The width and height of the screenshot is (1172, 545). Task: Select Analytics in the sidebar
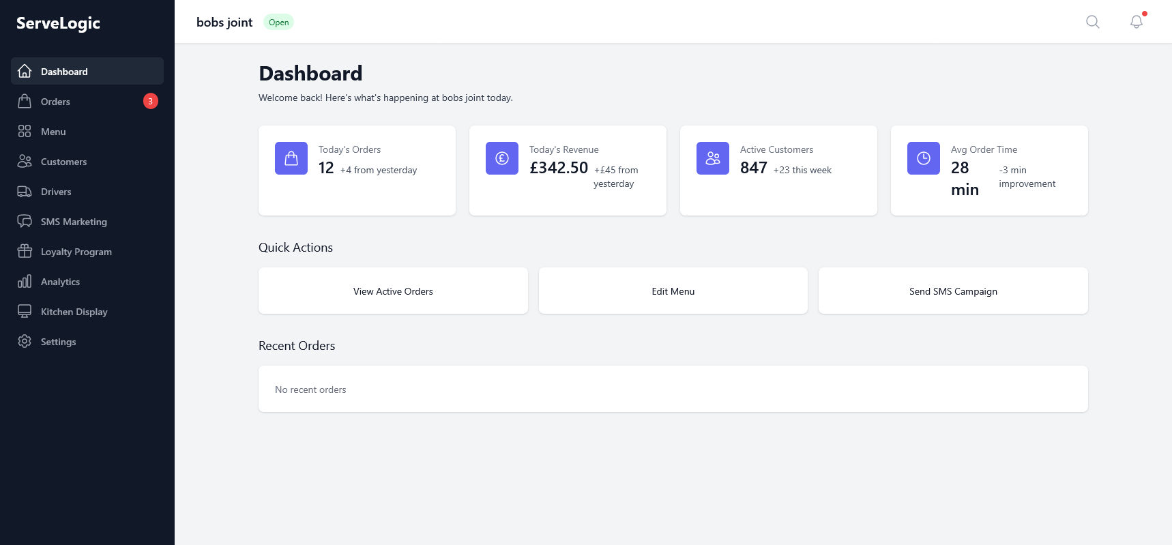60,282
